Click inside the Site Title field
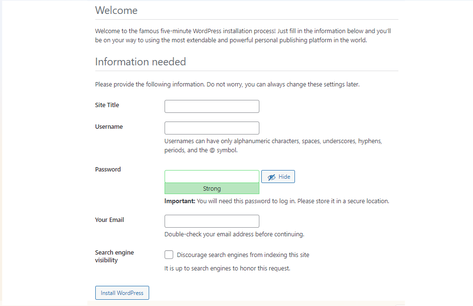 coord(212,106)
